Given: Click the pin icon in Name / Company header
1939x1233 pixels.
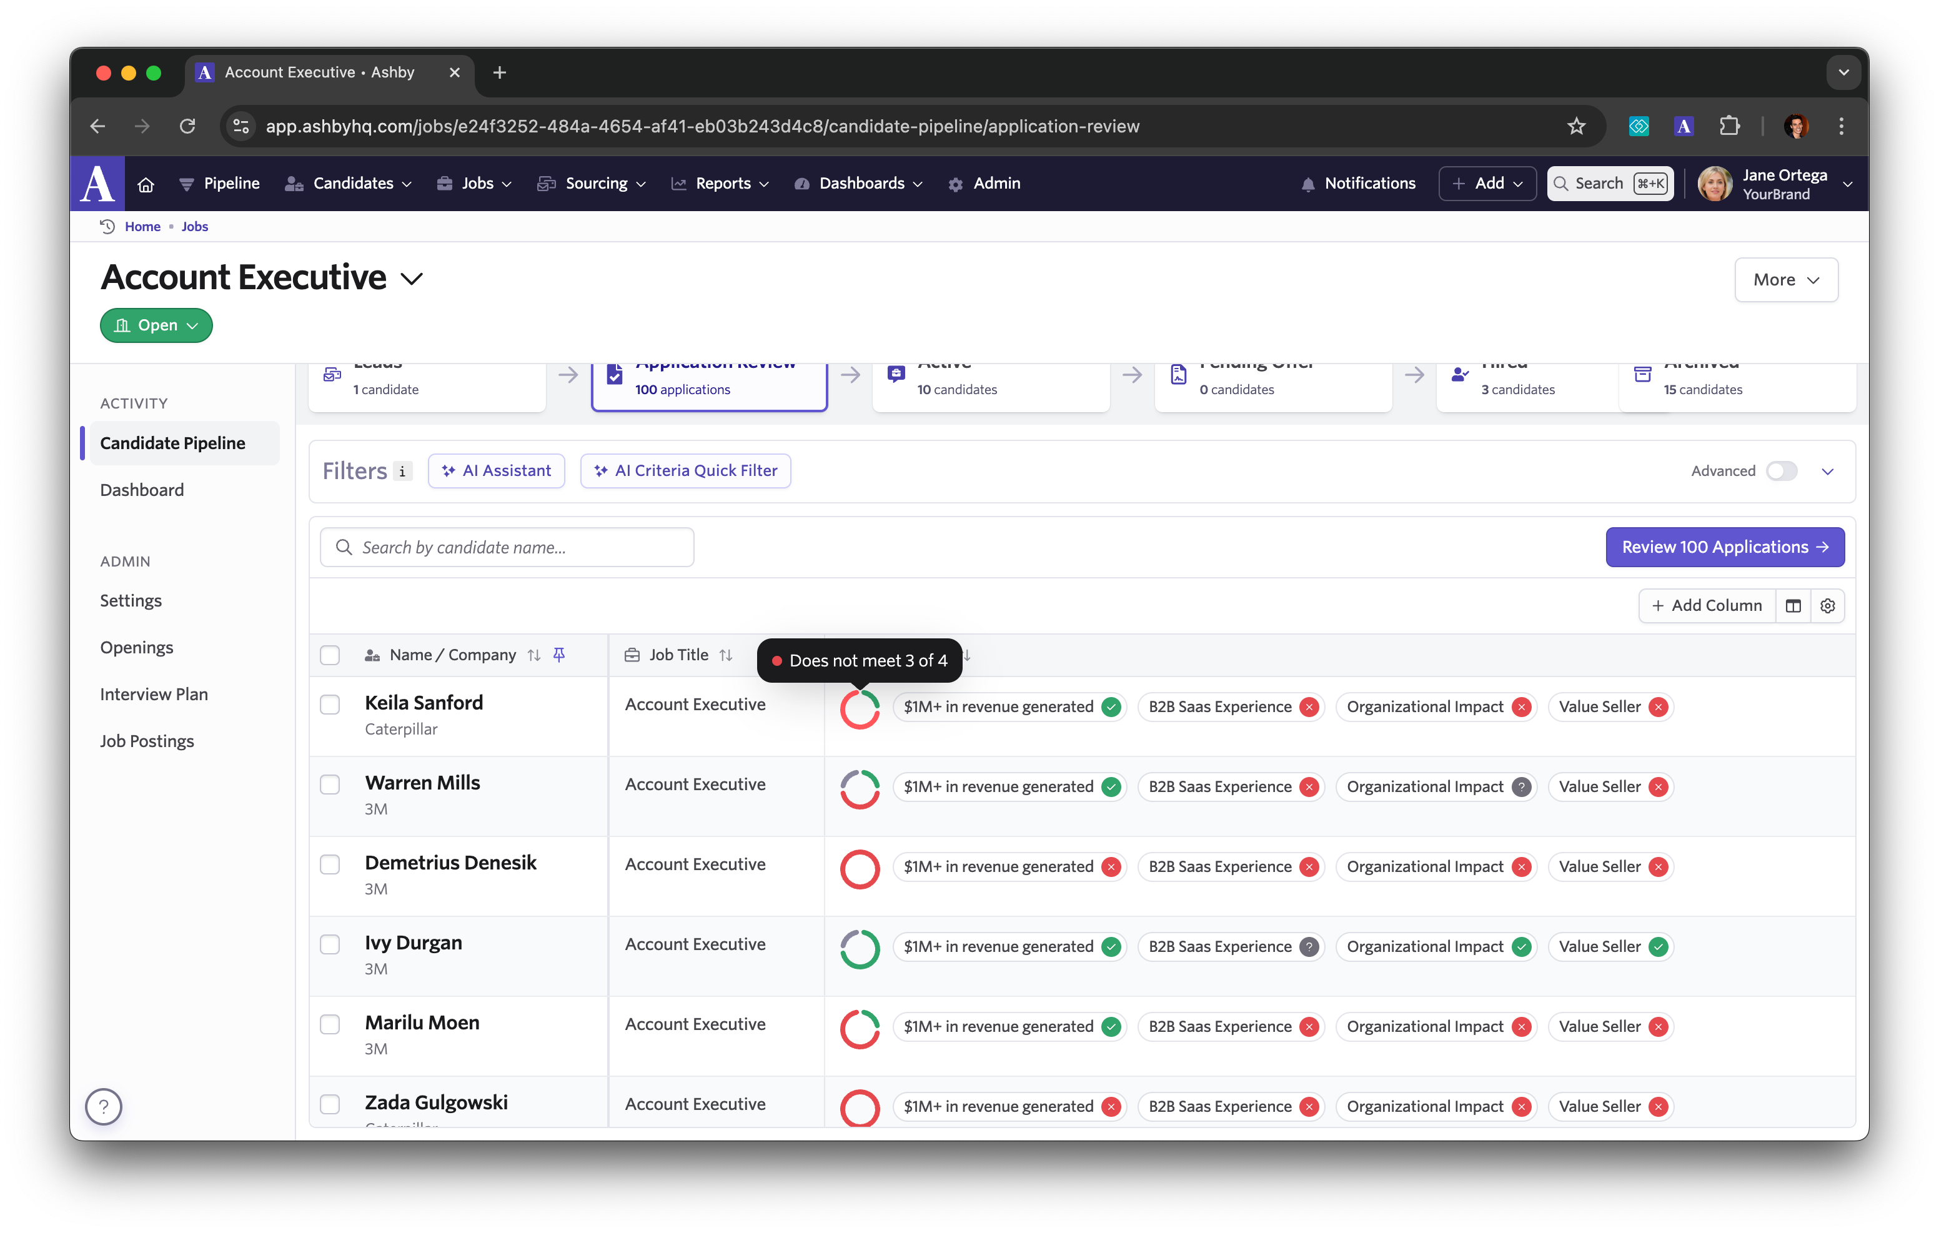Looking at the screenshot, I should pos(559,655).
